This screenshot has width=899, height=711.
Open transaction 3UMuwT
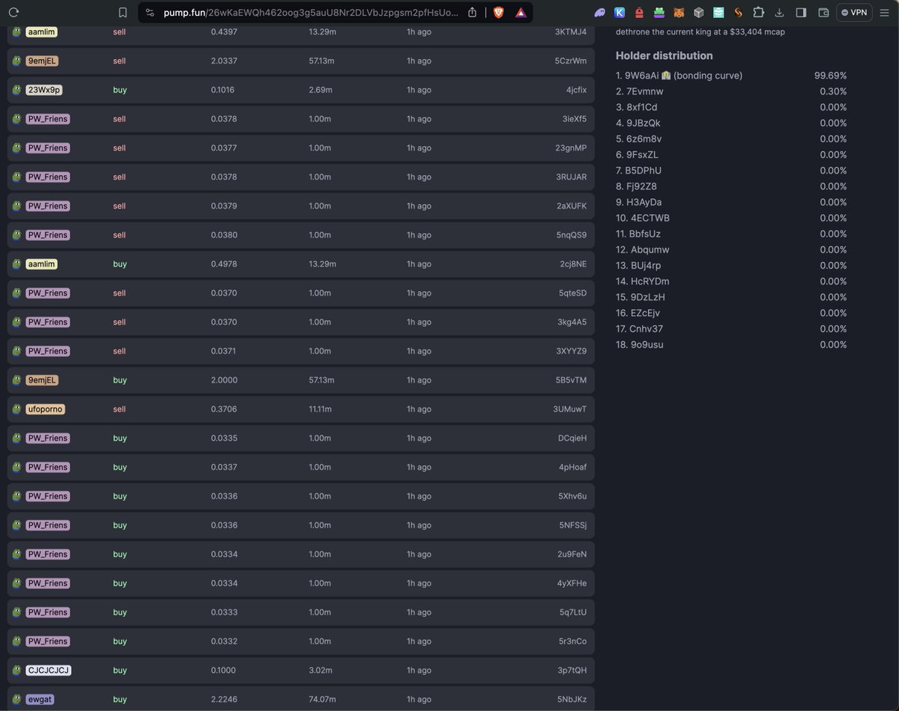pos(570,409)
